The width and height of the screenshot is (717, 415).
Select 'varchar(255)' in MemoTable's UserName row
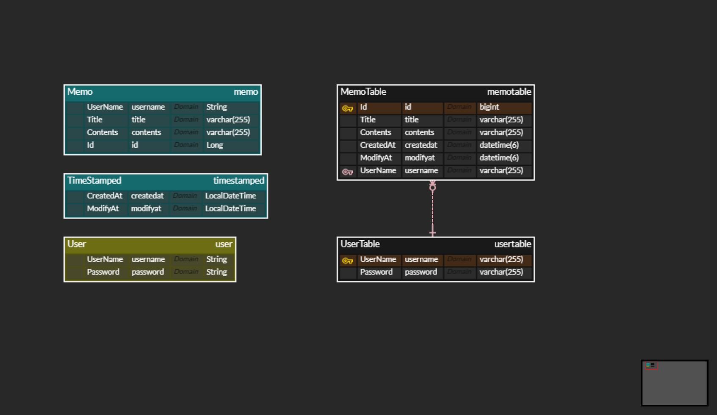[x=501, y=170]
